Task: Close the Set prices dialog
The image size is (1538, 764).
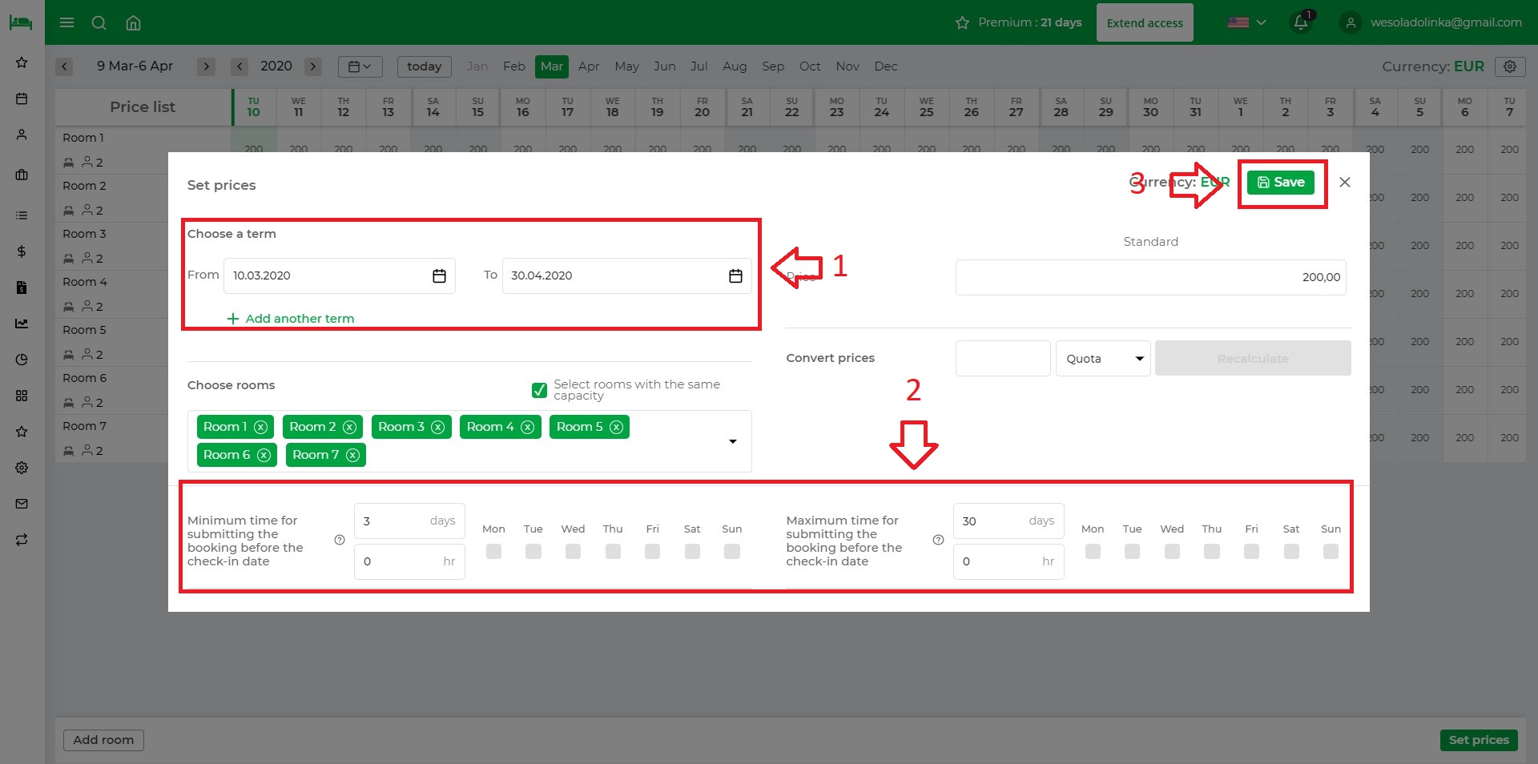Action: point(1345,183)
